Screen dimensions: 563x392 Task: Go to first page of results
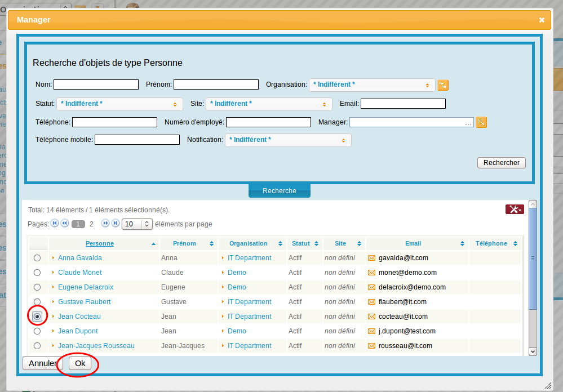(55, 224)
